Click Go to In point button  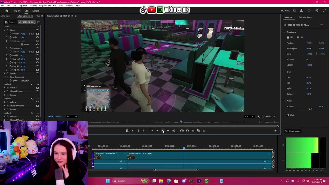(x=152, y=131)
